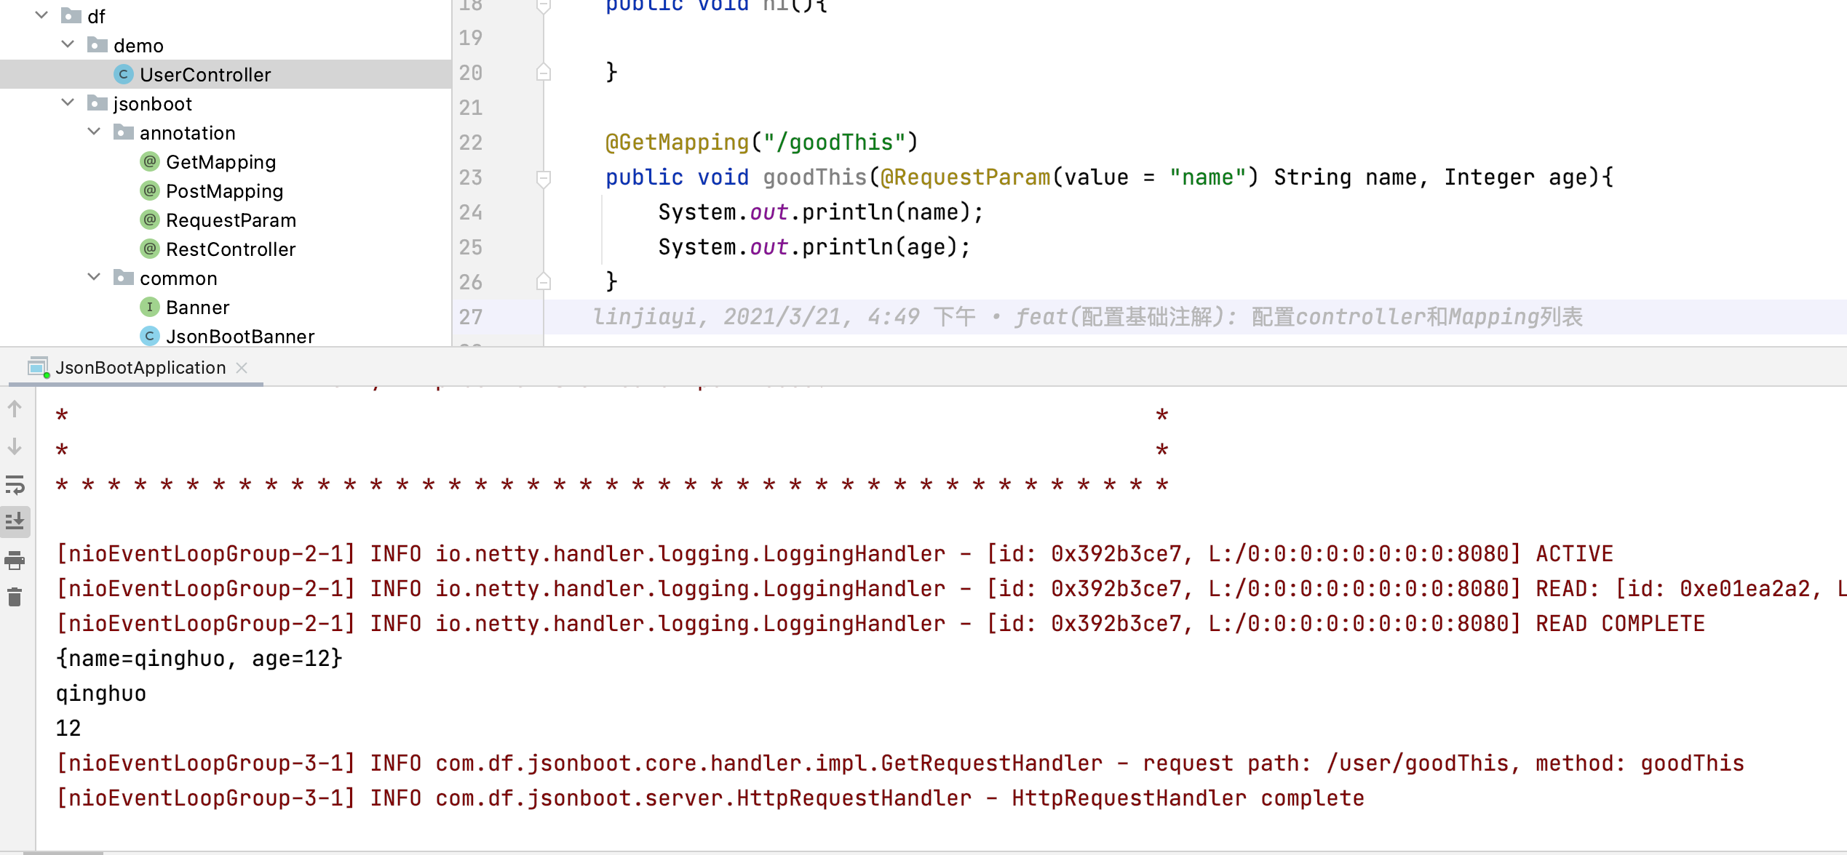Click the goodThis method name
Screen dimensions: 1847x855
click(x=814, y=177)
